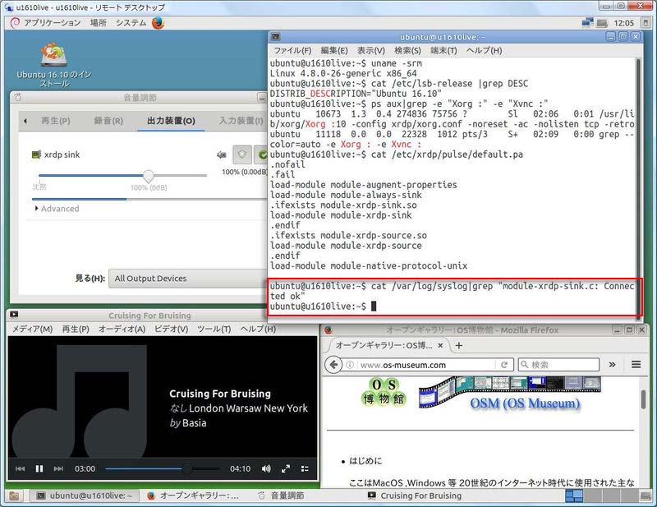Launch Firefox from the top panel
Viewport: 657px width, 507px height.
[159, 23]
